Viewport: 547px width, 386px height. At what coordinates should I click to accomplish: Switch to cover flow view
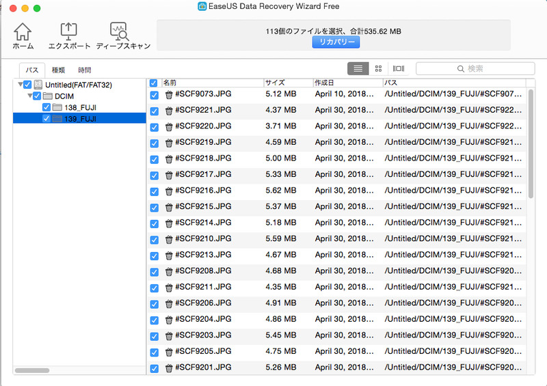(399, 69)
